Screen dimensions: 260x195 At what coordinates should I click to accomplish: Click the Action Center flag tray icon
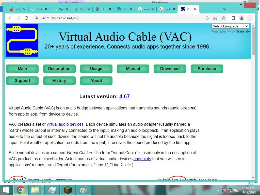tap(224, 190)
